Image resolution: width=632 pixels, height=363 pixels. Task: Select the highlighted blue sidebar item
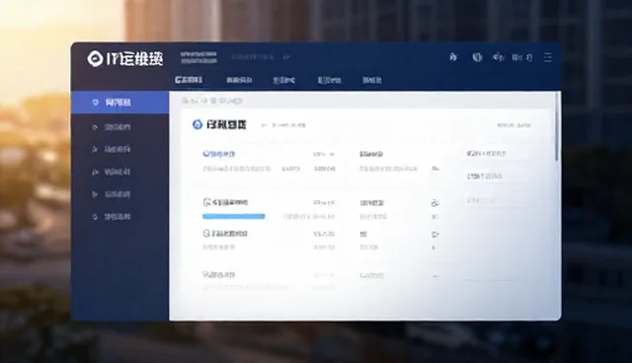click(120, 103)
